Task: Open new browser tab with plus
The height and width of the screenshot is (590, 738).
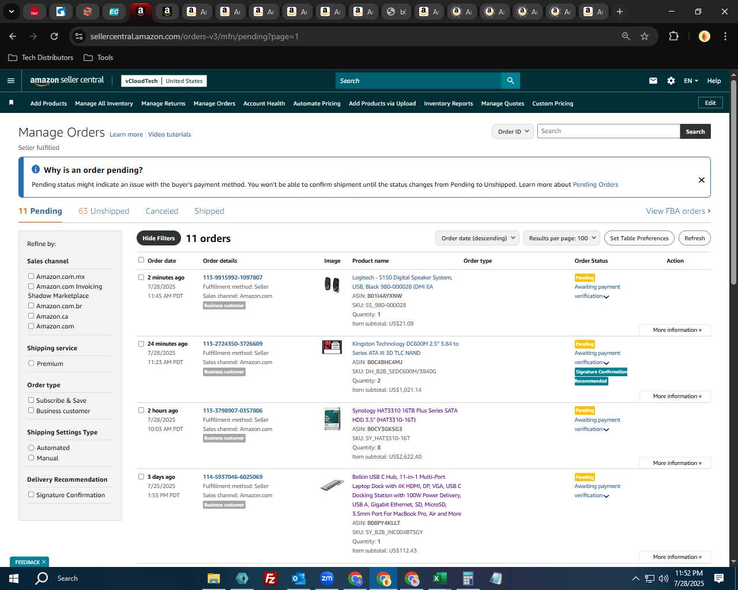Action: 620,12
